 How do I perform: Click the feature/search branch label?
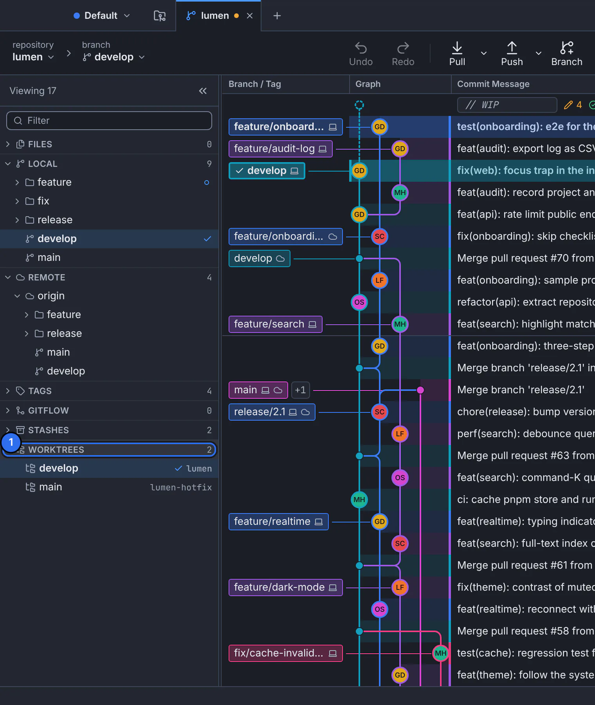pyautogui.click(x=275, y=324)
